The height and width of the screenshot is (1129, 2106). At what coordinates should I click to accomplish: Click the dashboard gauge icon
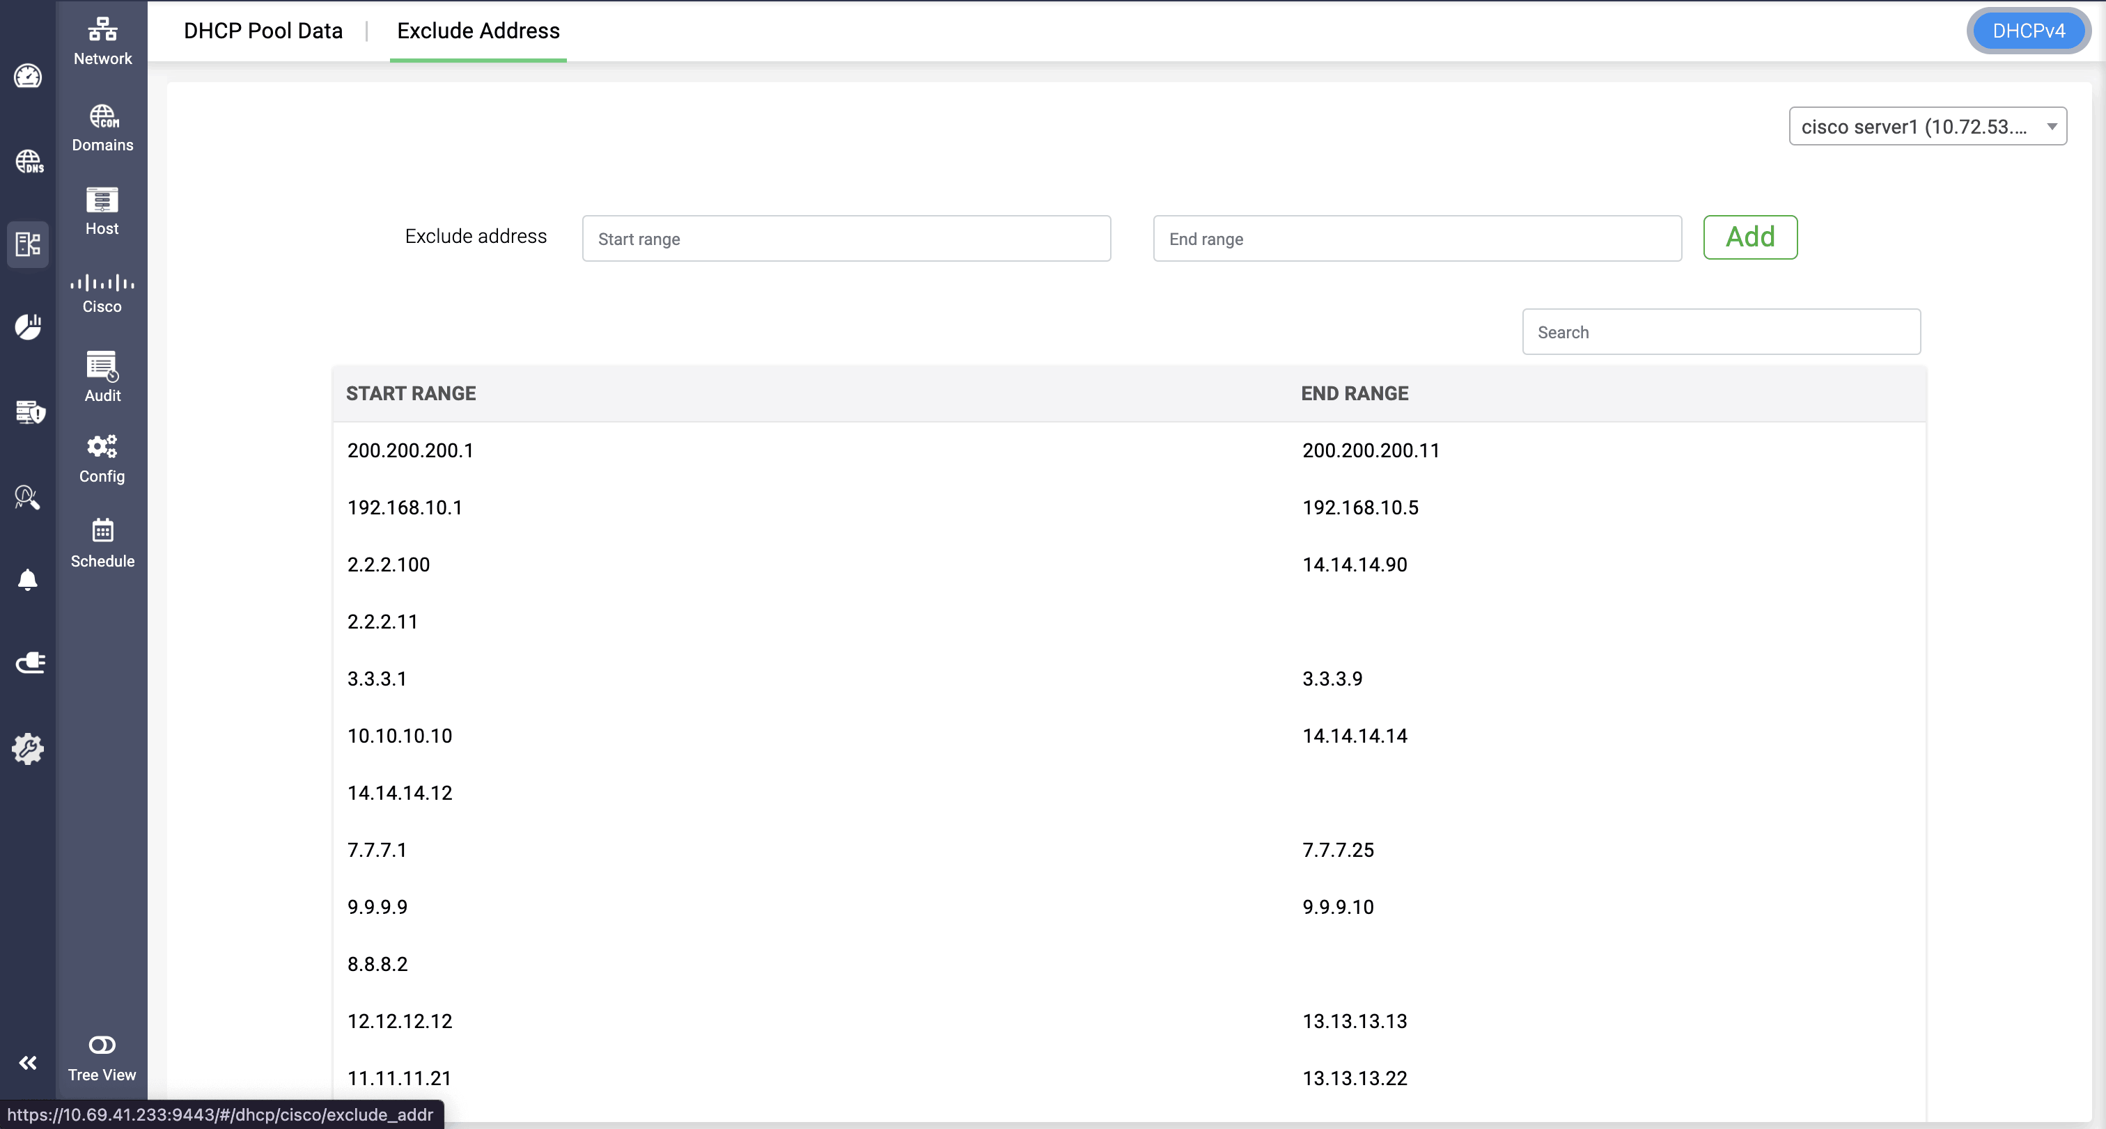tap(28, 77)
